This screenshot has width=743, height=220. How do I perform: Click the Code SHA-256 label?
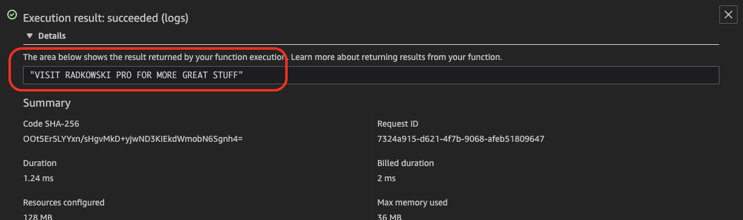51,124
